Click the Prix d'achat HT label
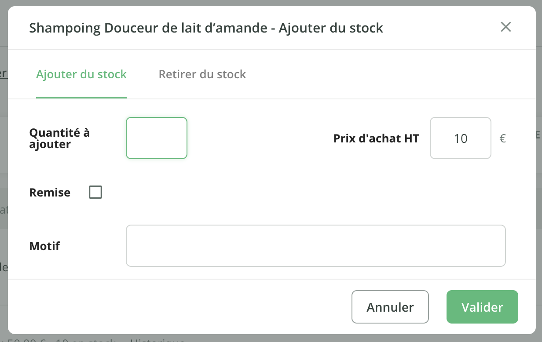This screenshot has width=542, height=342. (376, 138)
